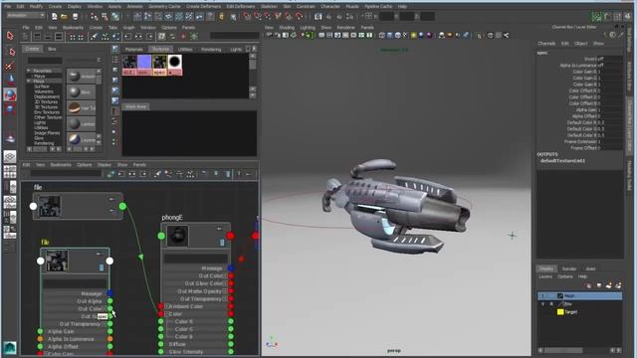Click the Blinn shader creation button
Screen dimensions: 637x358
click(81, 92)
